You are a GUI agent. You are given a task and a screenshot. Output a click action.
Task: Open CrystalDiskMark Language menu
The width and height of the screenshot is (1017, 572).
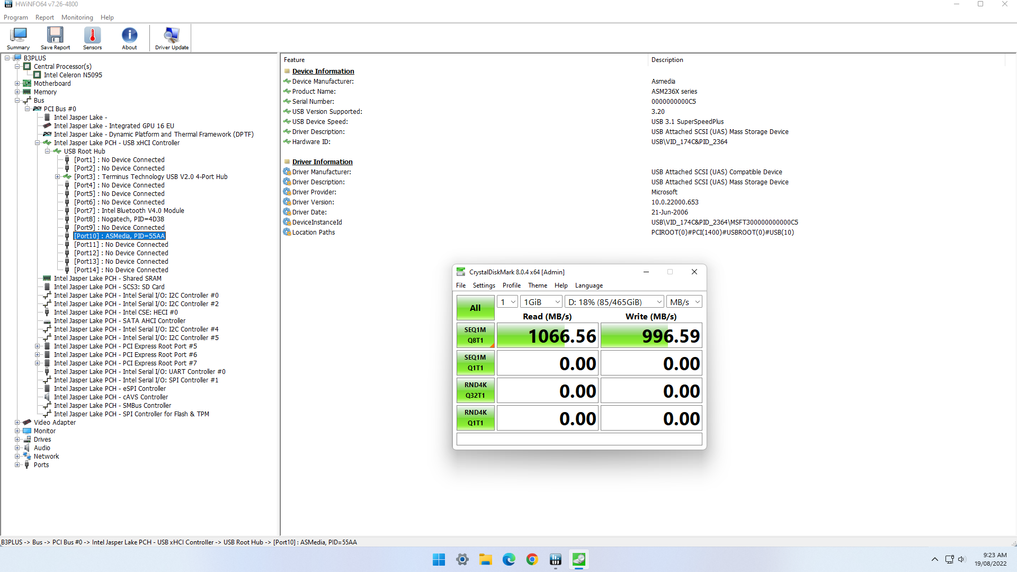tap(589, 285)
